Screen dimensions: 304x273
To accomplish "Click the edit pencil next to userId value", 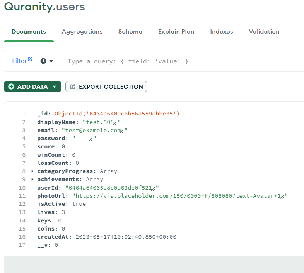I will (153, 188).
